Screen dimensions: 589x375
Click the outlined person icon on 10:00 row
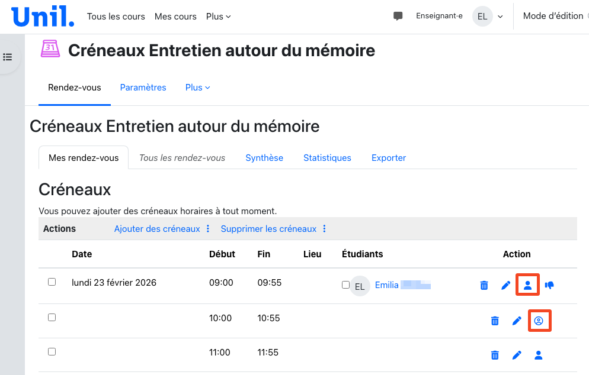click(x=539, y=321)
